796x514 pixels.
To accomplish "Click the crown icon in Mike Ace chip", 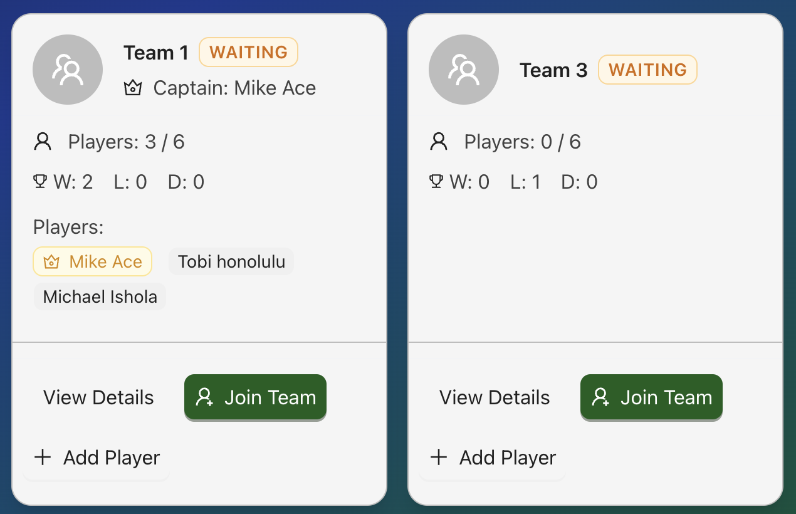I will pos(51,262).
